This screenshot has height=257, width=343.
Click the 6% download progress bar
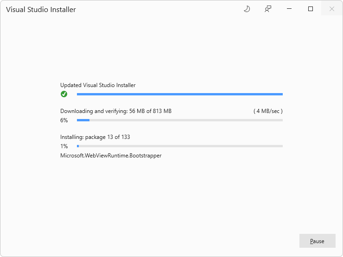pos(180,120)
